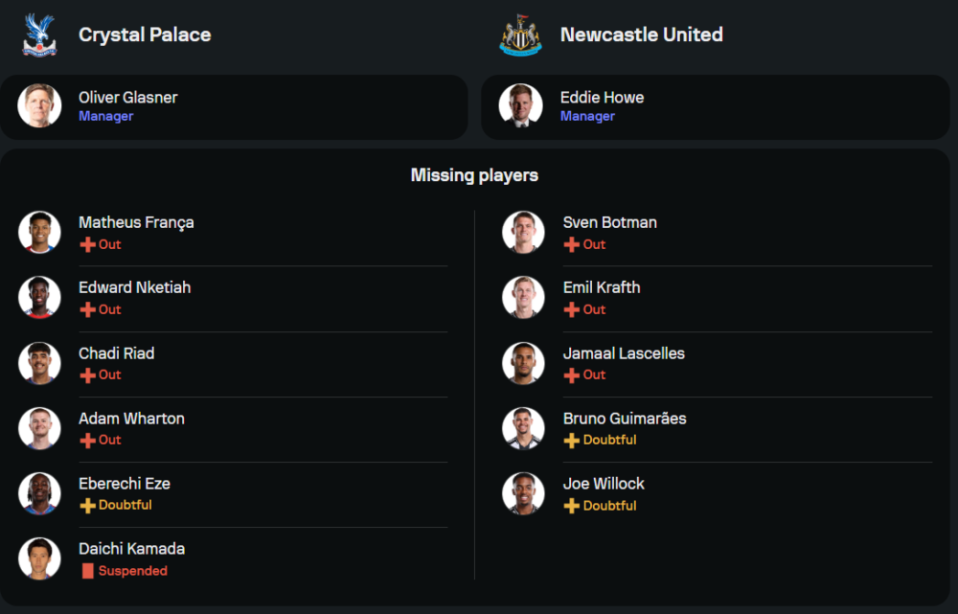Click the Chadi Riad player name

116,353
